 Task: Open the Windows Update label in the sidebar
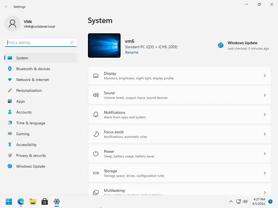(31, 166)
